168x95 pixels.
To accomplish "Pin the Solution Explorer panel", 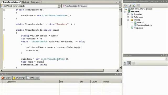I will (164, 2).
